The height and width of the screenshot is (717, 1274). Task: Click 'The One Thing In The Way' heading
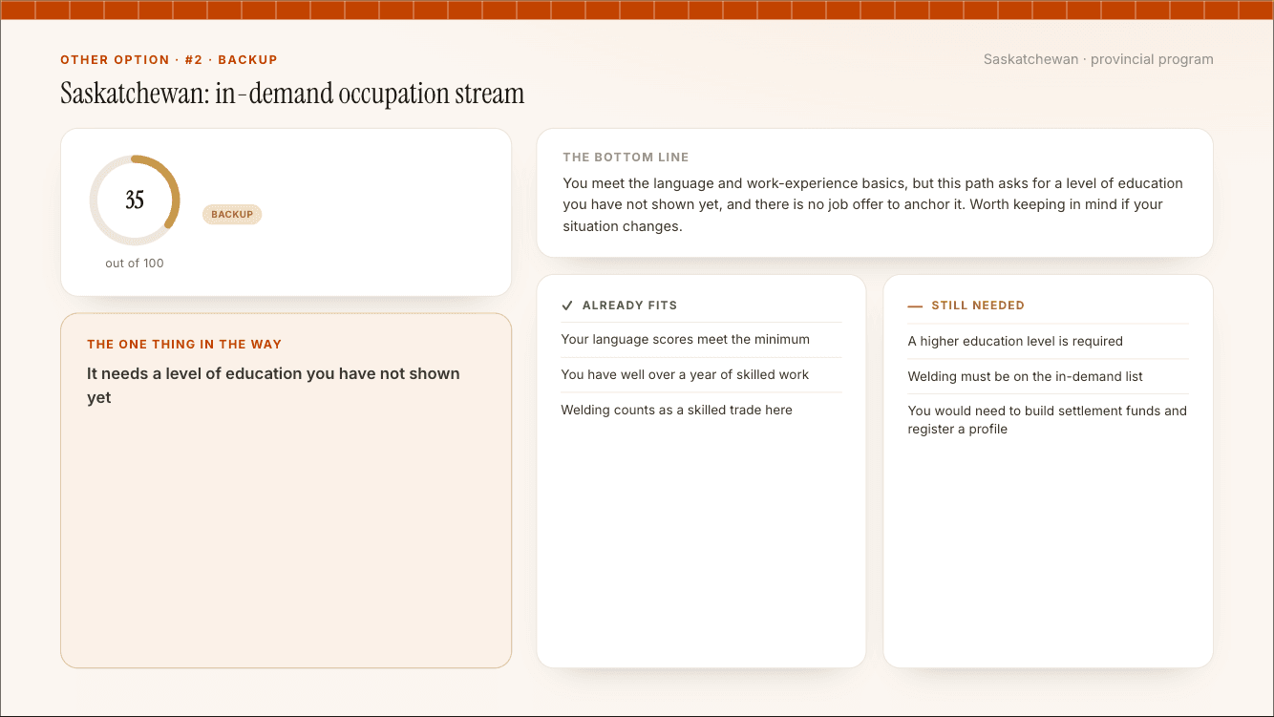point(184,345)
